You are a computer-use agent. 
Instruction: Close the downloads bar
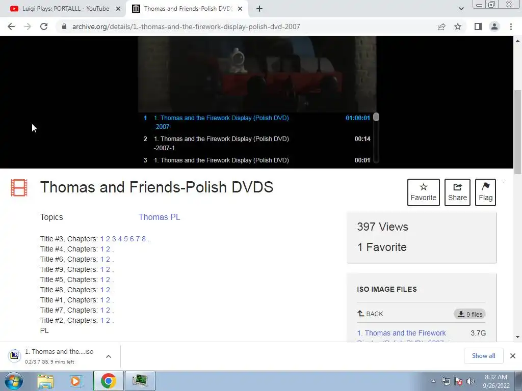513,356
